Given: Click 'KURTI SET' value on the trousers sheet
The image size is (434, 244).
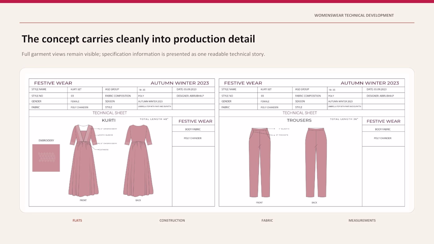Looking at the screenshot, I should 266,89.
